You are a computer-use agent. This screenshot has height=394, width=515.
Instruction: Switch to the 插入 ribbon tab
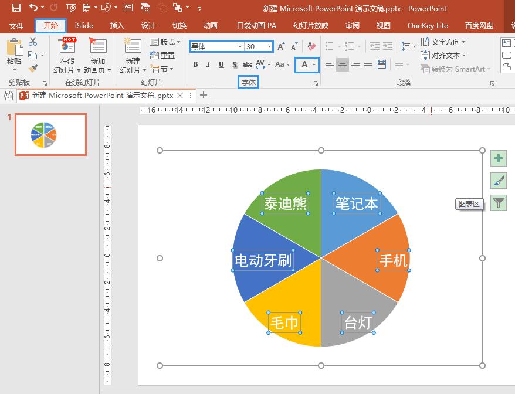click(x=117, y=25)
